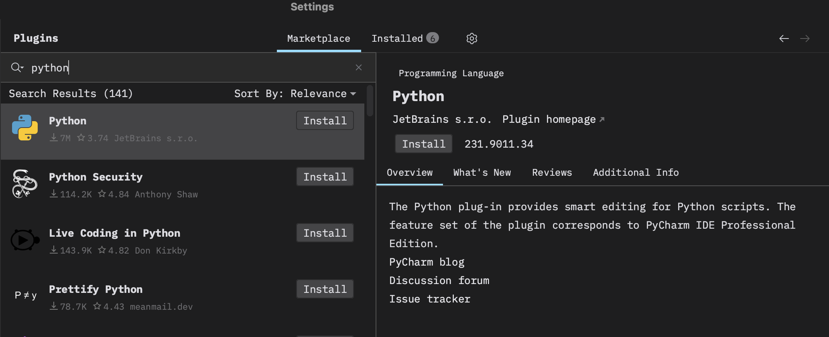Open the Marketplace tab

point(319,39)
